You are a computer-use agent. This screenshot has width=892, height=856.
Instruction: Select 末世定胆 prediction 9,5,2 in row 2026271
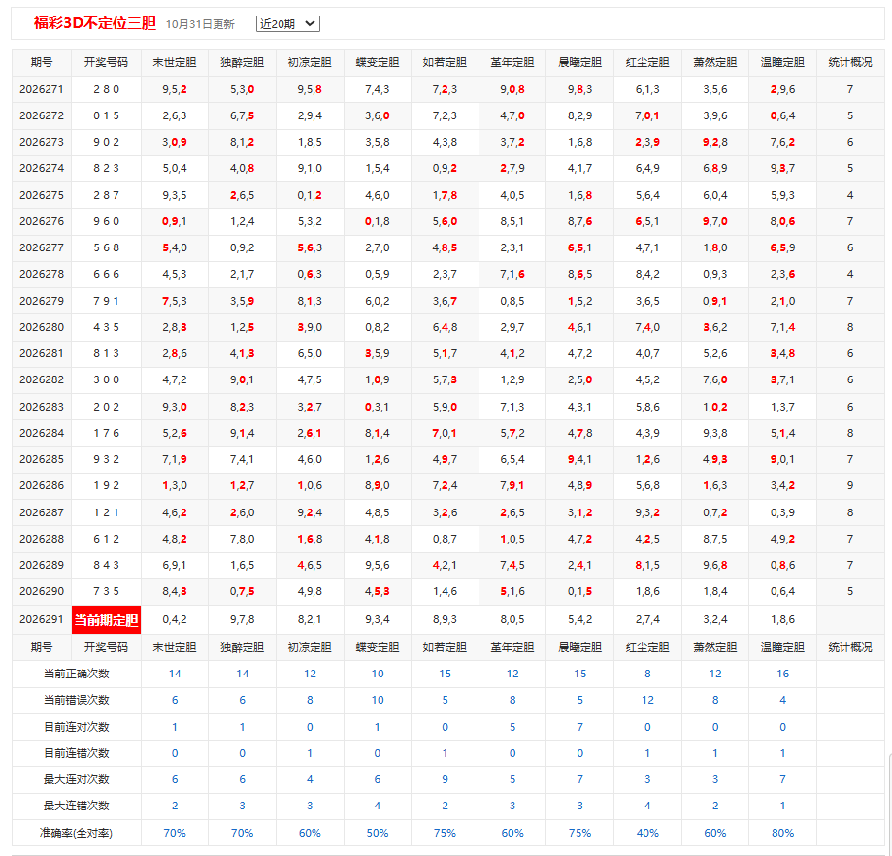pos(175,89)
